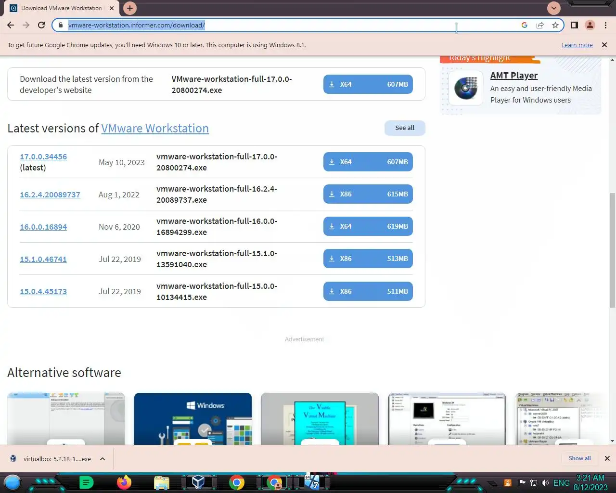Close the downloads bar
This screenshot has height=493, width=616.
pos(607,458)
